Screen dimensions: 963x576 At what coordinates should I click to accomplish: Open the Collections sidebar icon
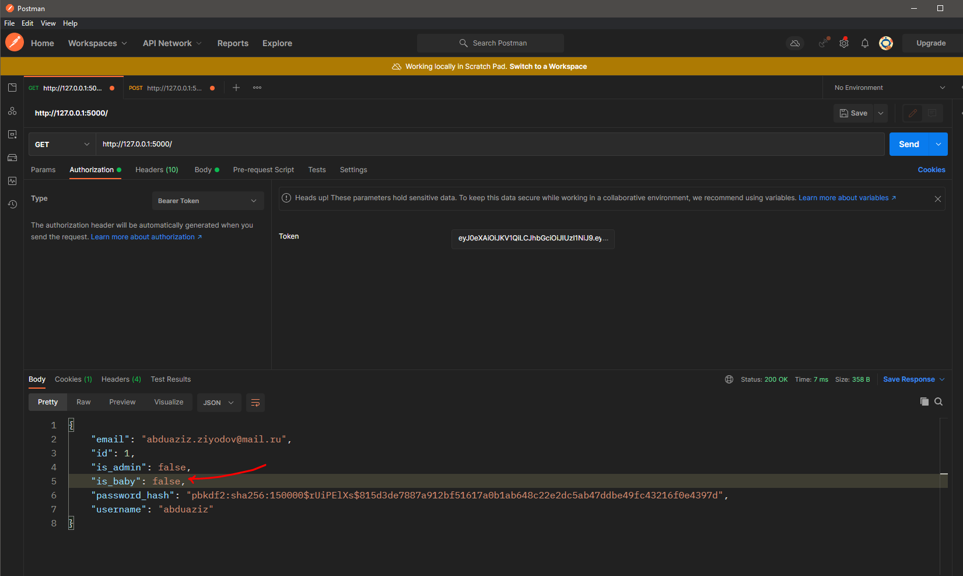click(x=12, y=88)
